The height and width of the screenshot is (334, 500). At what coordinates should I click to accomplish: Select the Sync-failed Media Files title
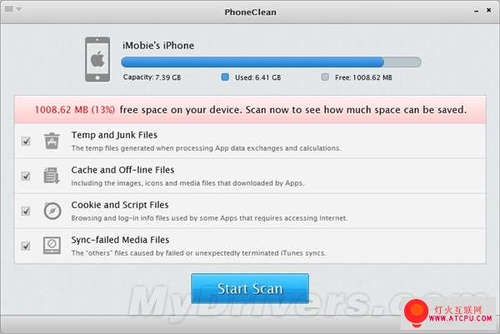pos(122,240)
